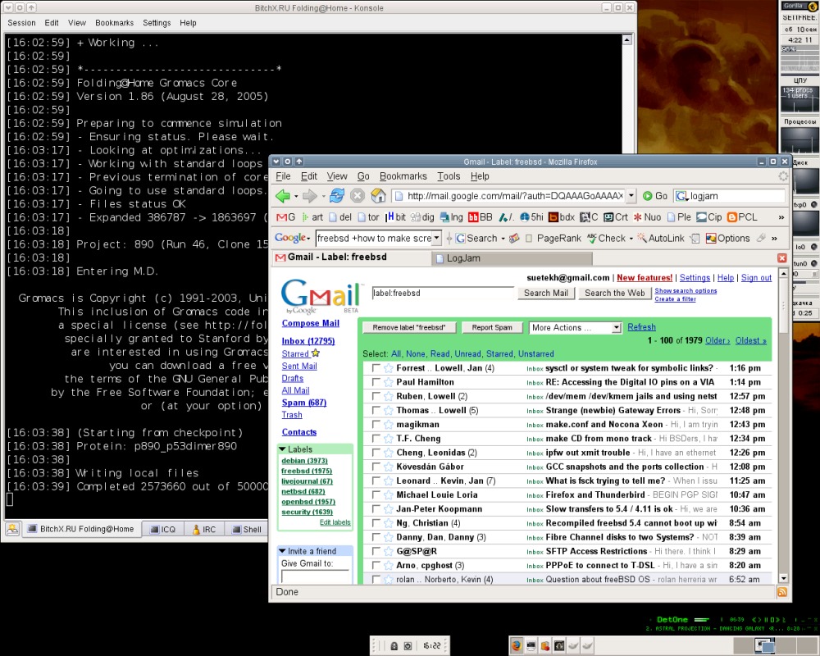Viewport: 820px width, 656px height.
Task: Select checkbox for Ruben, Lowell message
Action: (x=376, y=397)
